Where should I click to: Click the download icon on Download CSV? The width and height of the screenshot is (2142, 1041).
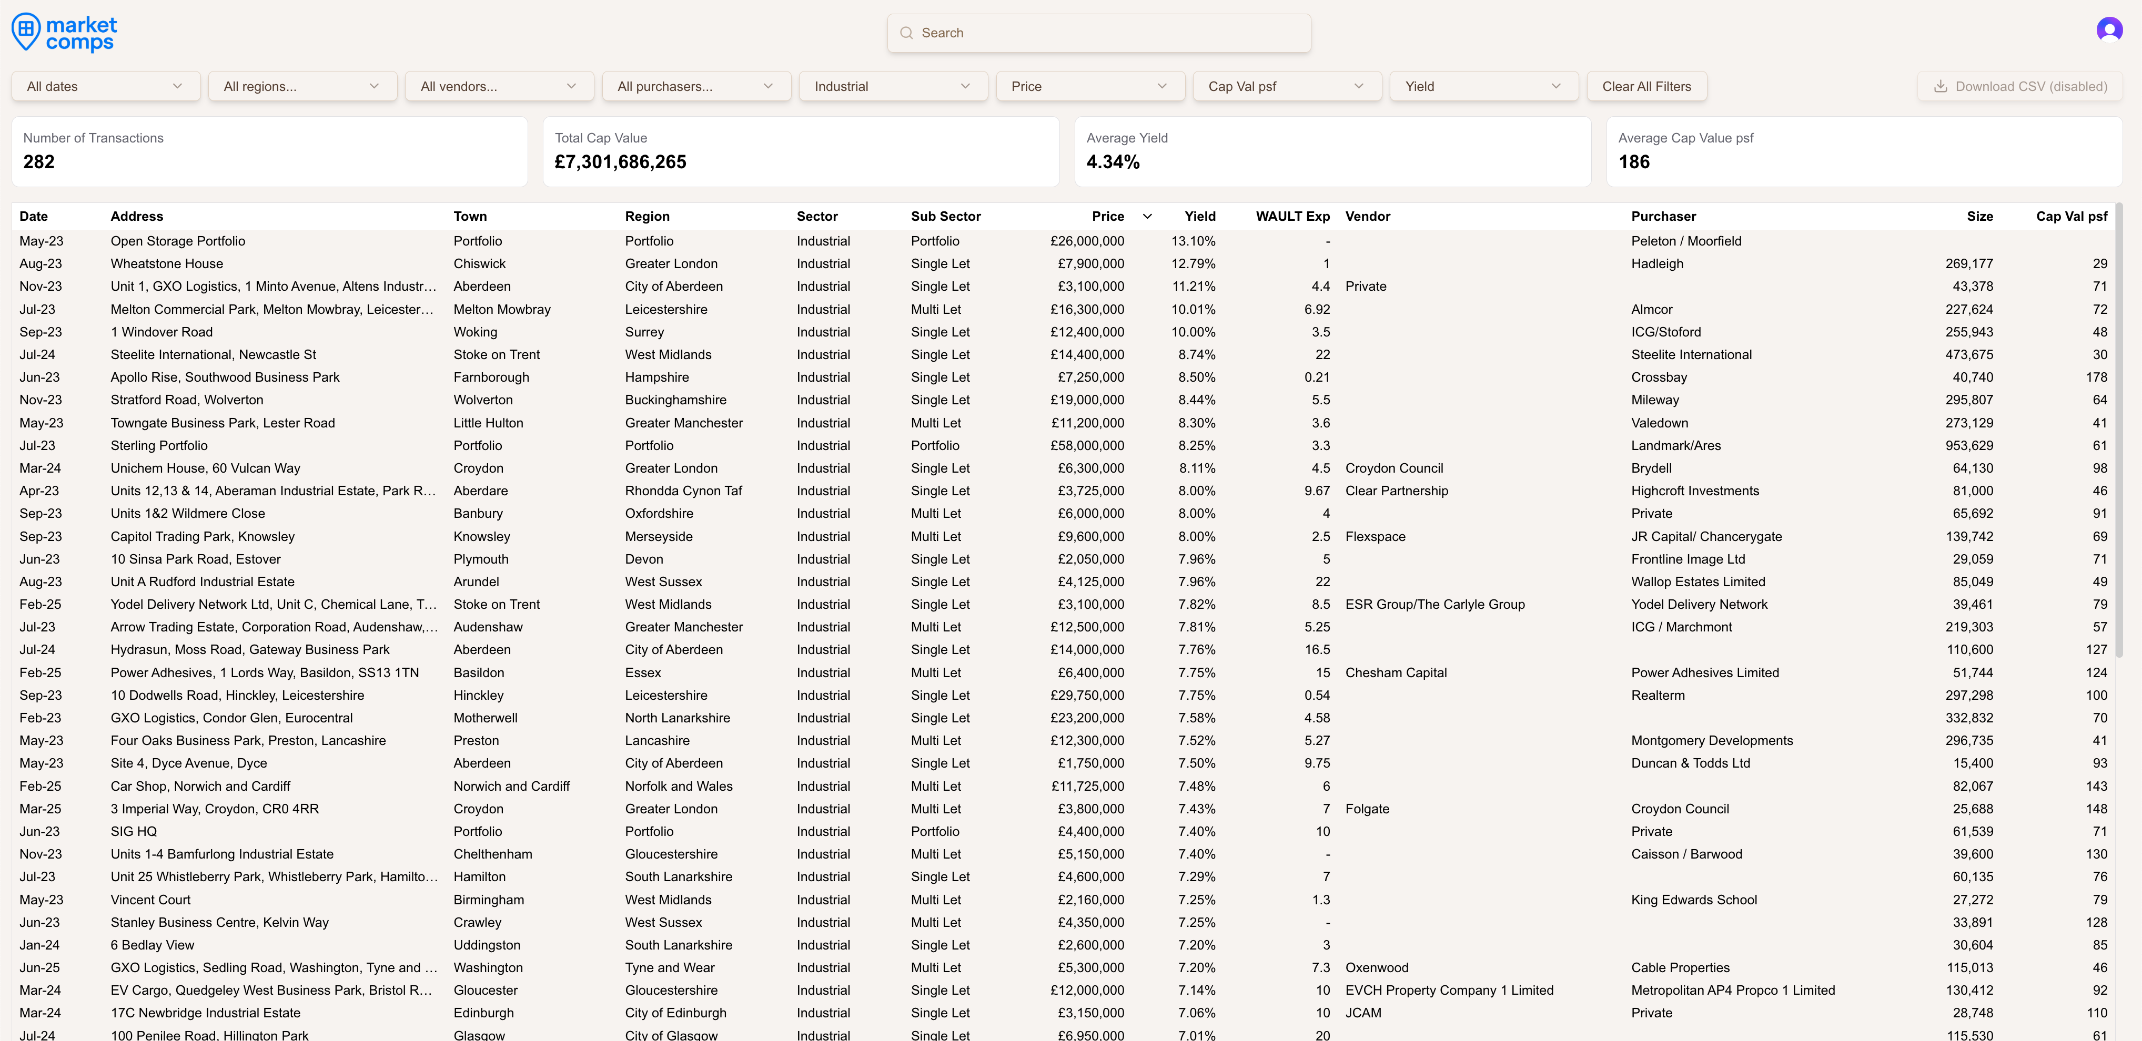pyautogui.click(x=1942, y=86)
